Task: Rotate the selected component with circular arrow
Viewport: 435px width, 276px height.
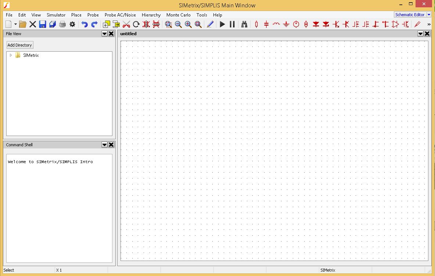Action: tap(136, 24)
